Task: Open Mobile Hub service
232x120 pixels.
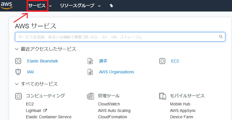Action: point(180,104)
